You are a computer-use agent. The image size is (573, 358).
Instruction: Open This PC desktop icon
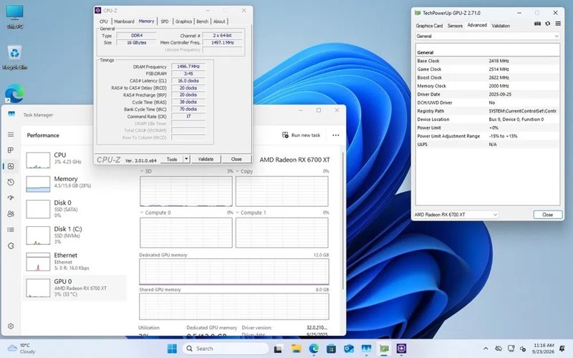14,16
